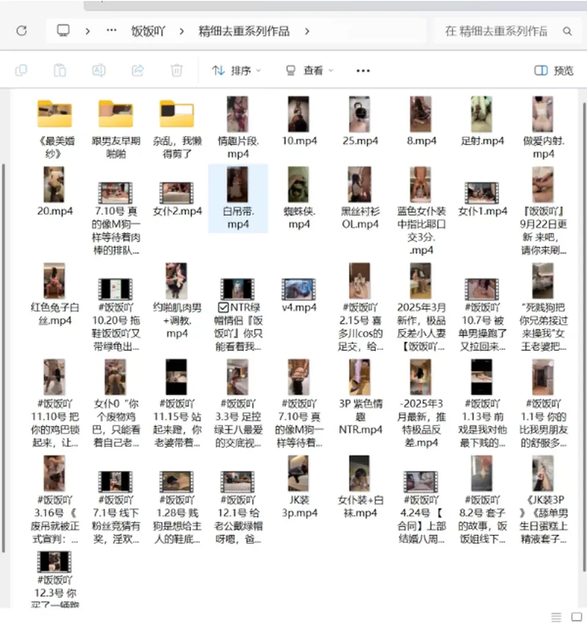587x623 pixels.
Task: Click the Paste clipboard icon
Action: click(x=60, y=70)
